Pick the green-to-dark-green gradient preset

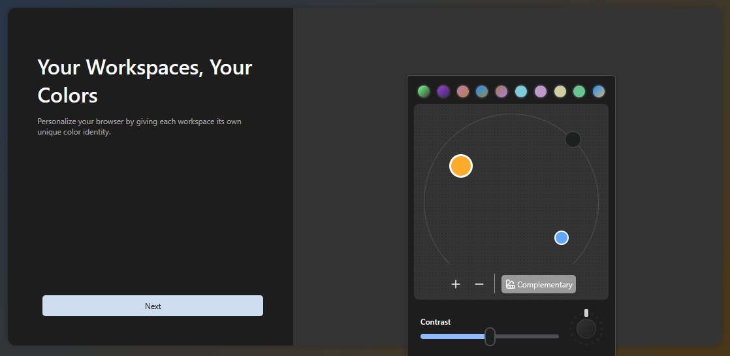(x=424, y=91)
